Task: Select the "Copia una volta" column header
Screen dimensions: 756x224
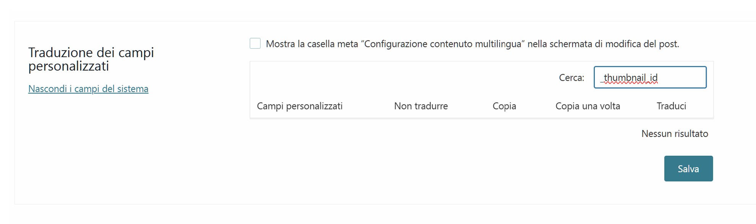Action: (587, 106)
